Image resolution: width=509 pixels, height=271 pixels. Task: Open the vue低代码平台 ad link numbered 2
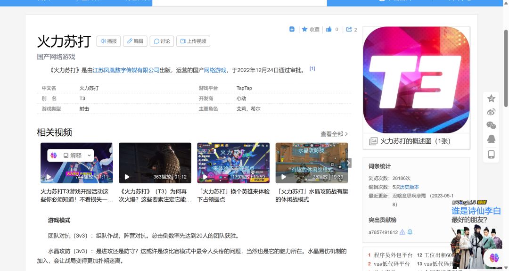pyautogui.click(x=392, y=264)
